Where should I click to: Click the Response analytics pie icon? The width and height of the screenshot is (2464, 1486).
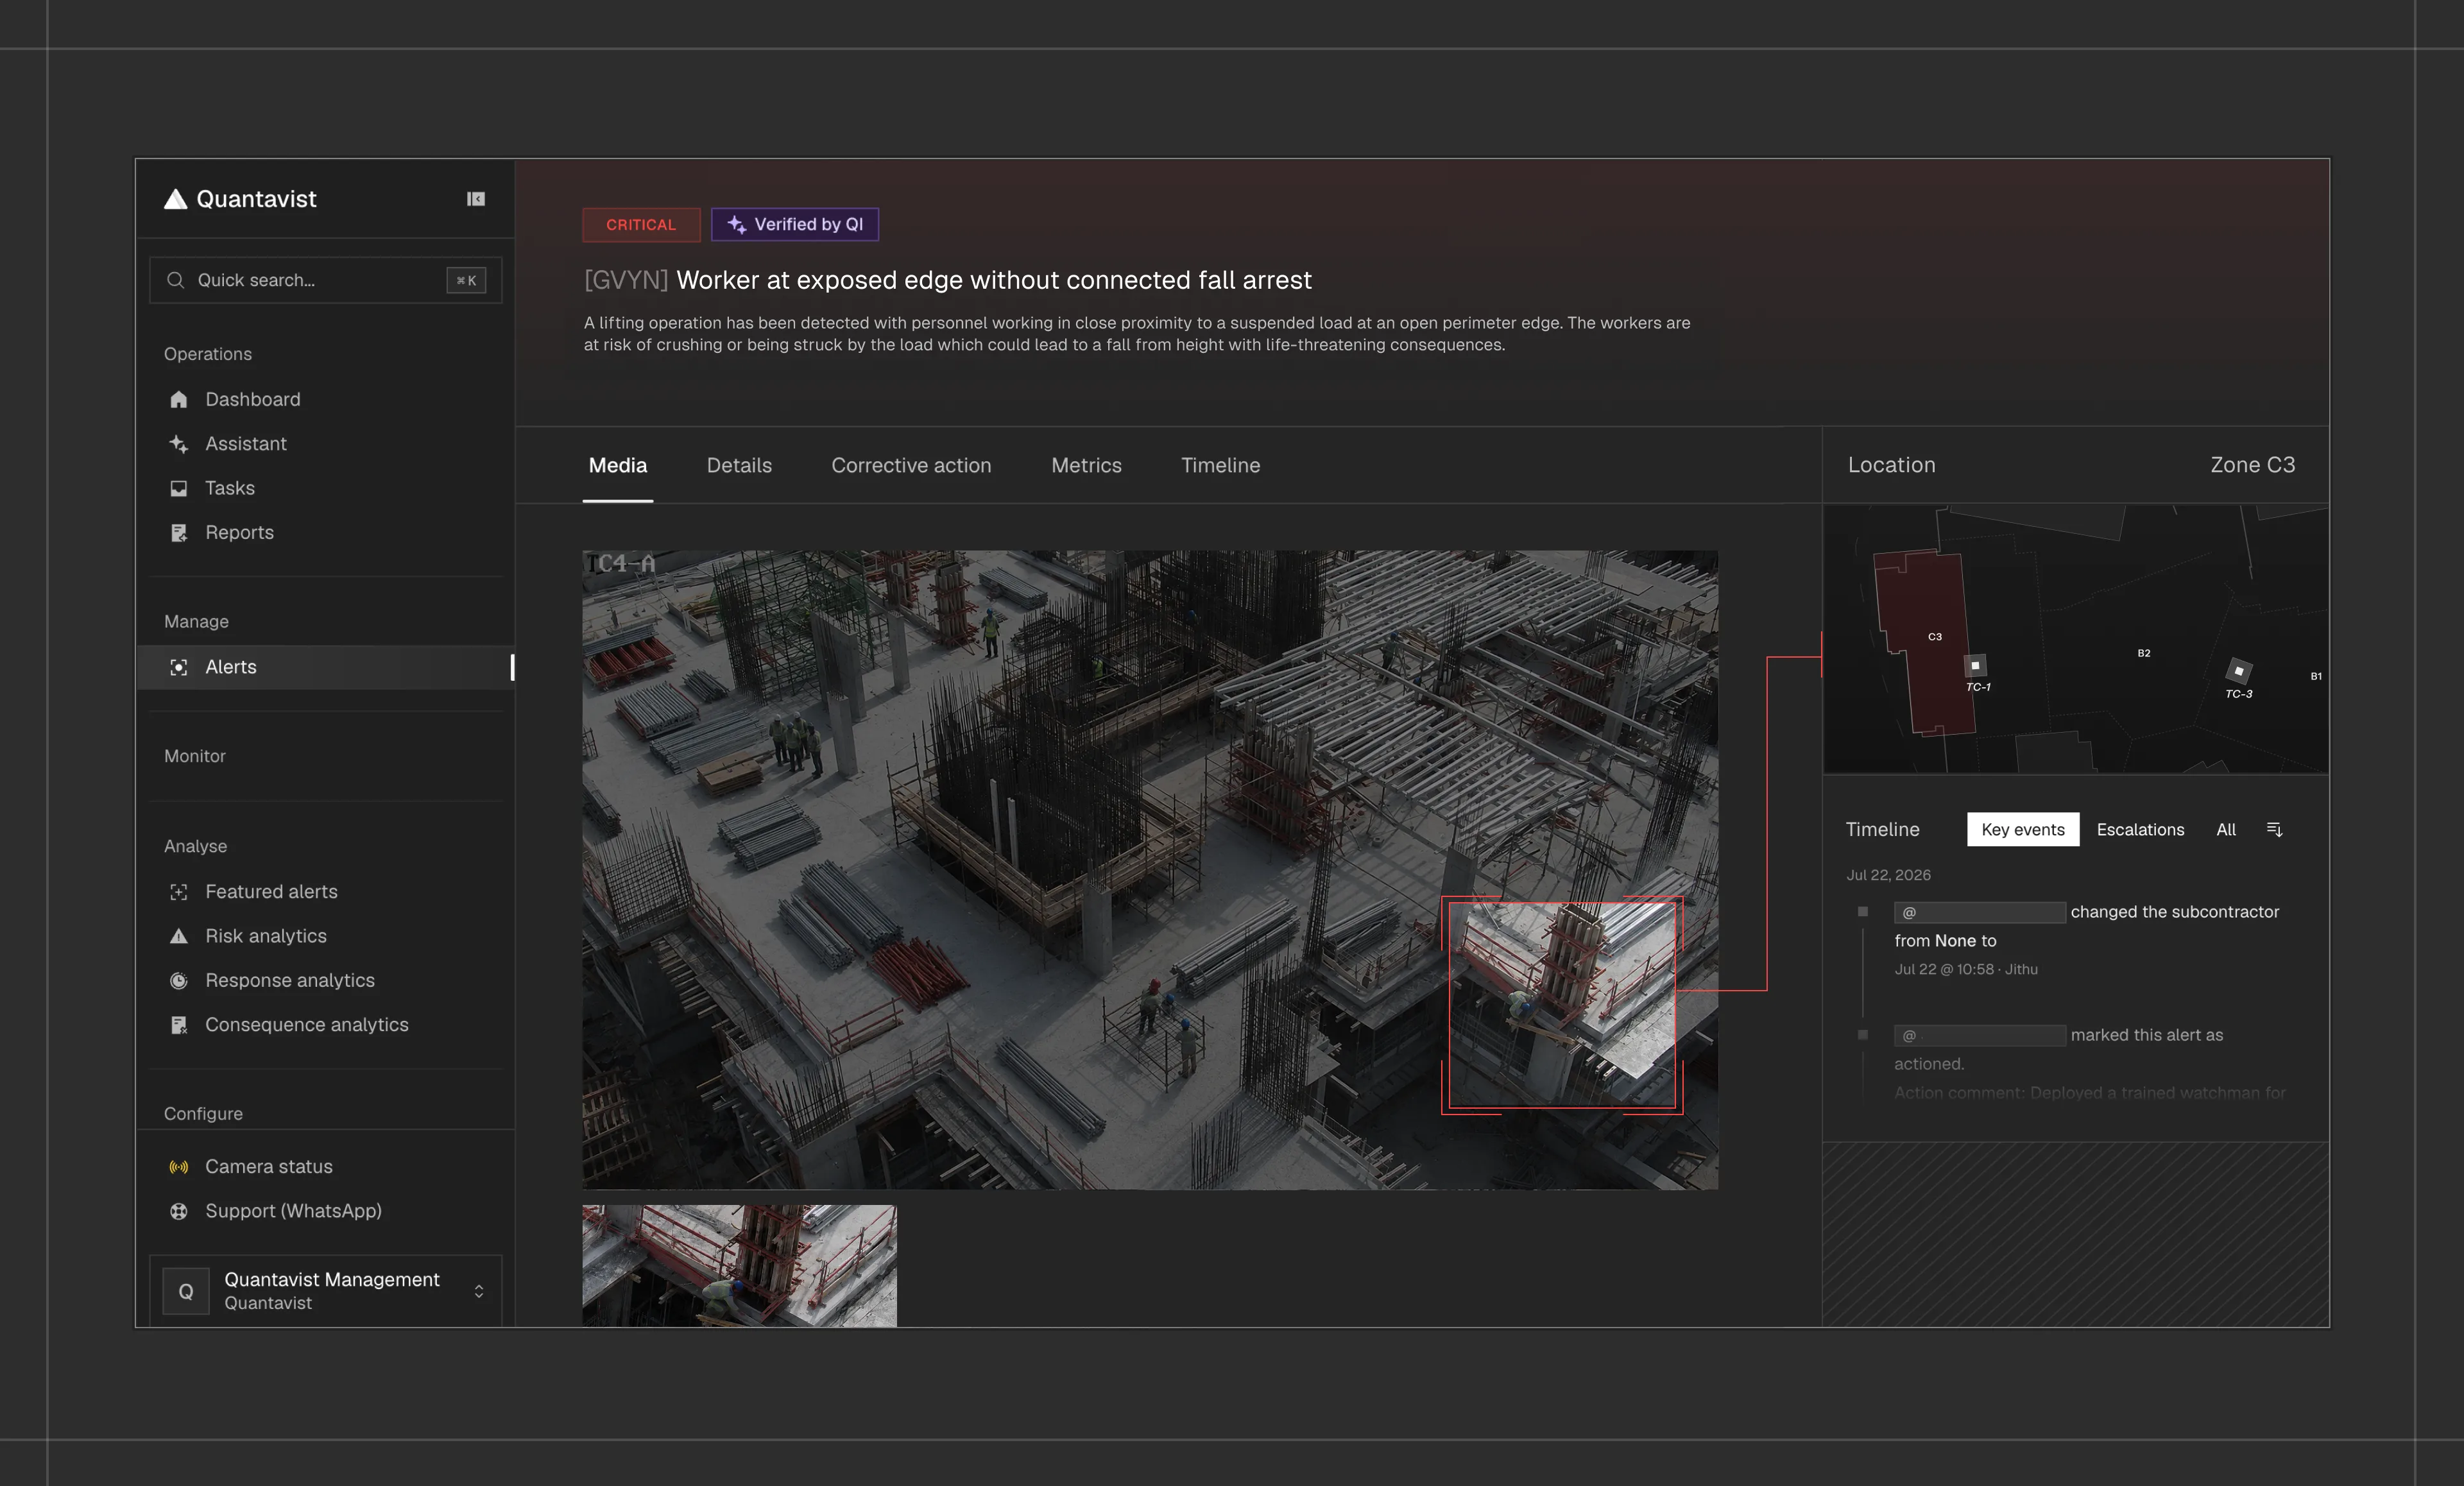[179, 981]
